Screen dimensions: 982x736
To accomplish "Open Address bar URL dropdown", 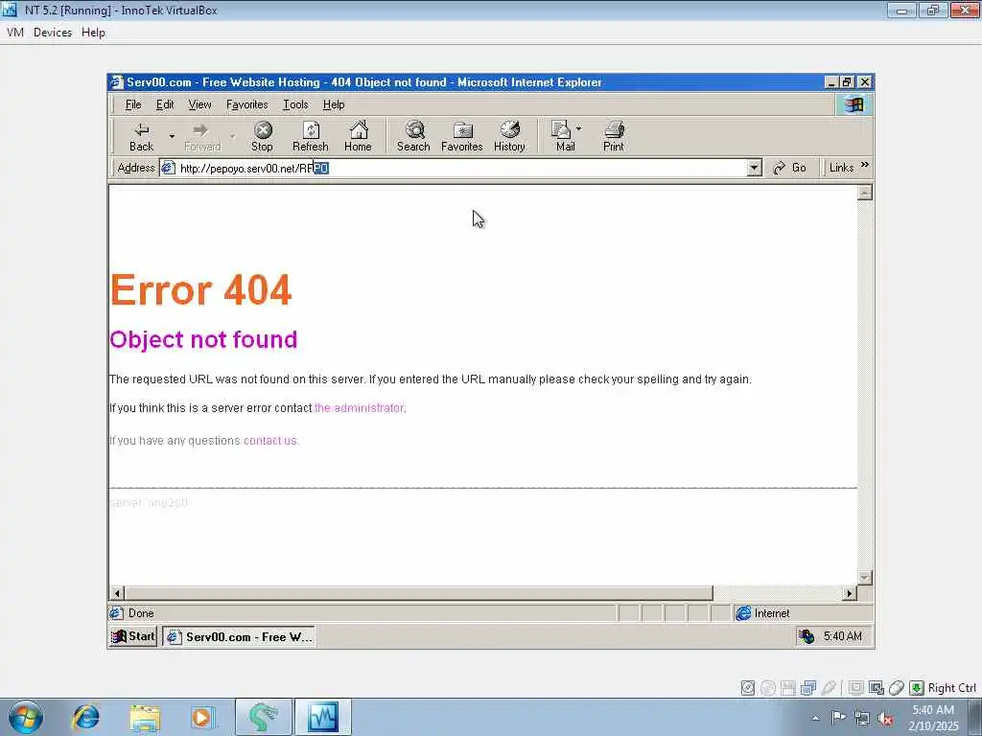I will pyautogui.click(x=754, y=168).
